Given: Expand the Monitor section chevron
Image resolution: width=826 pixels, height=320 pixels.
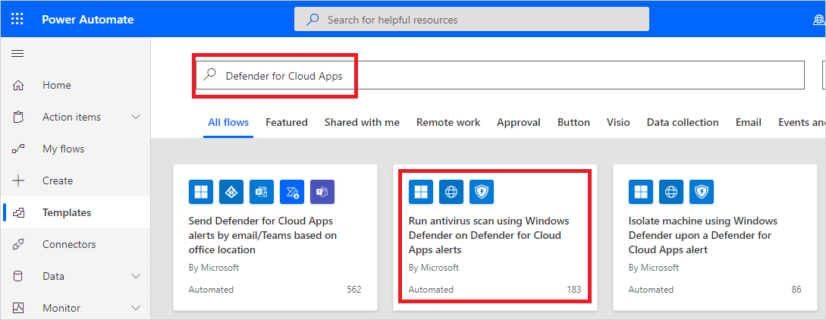Looking at the screenshot, I should pos(136,308).
